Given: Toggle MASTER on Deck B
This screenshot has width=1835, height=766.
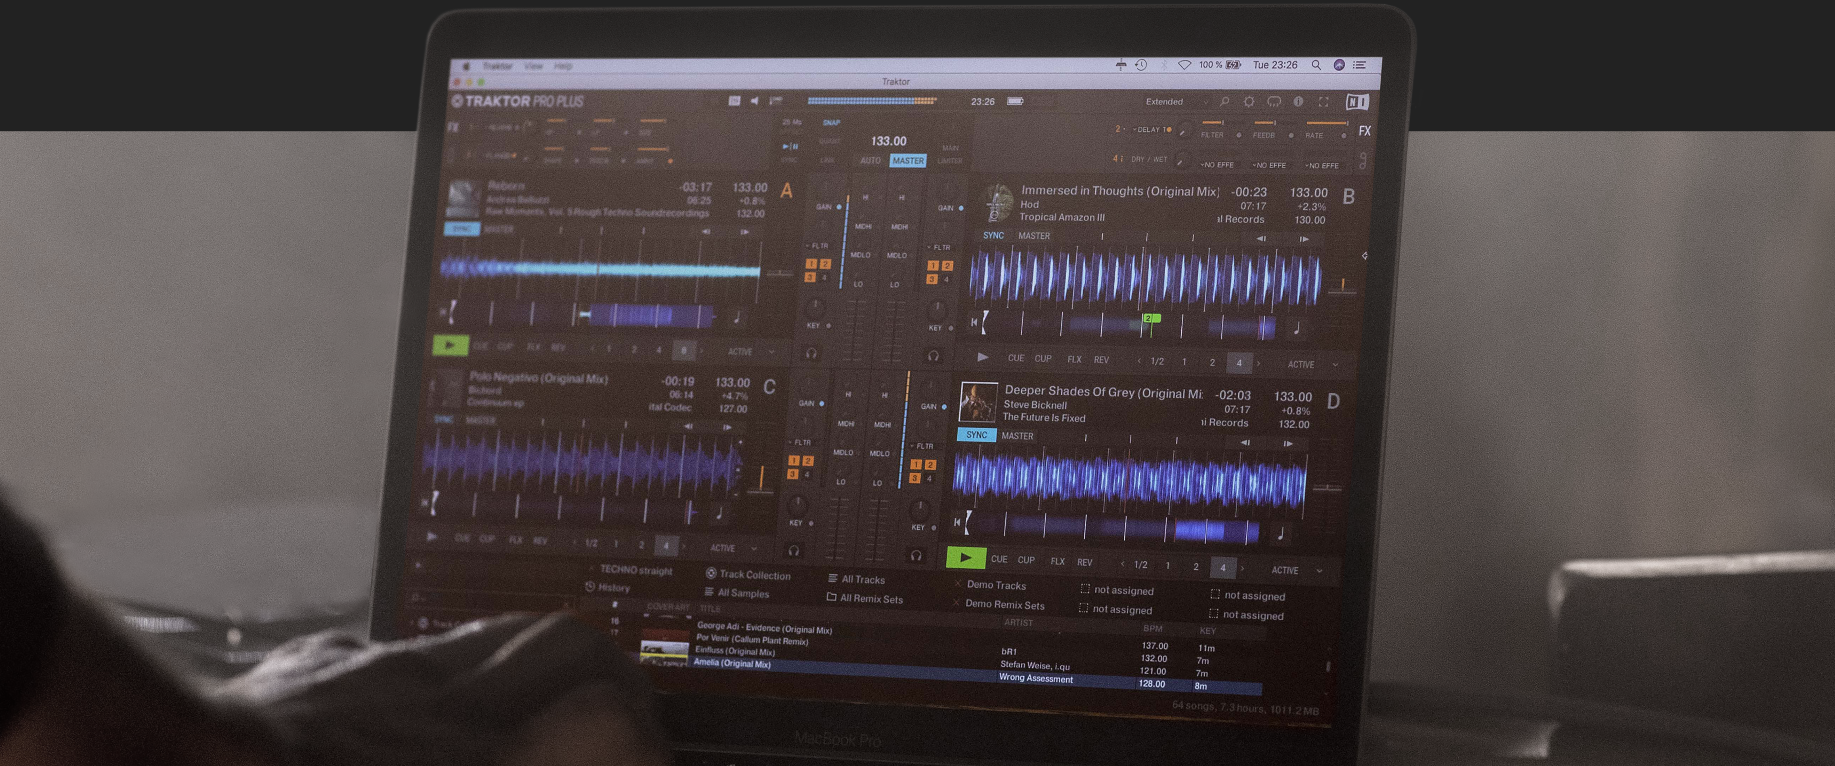Looking at the screenshot, I should click(1034, 236).
